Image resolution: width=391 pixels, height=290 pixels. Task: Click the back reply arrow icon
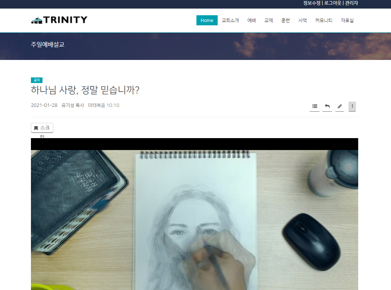tap(327, 106)
